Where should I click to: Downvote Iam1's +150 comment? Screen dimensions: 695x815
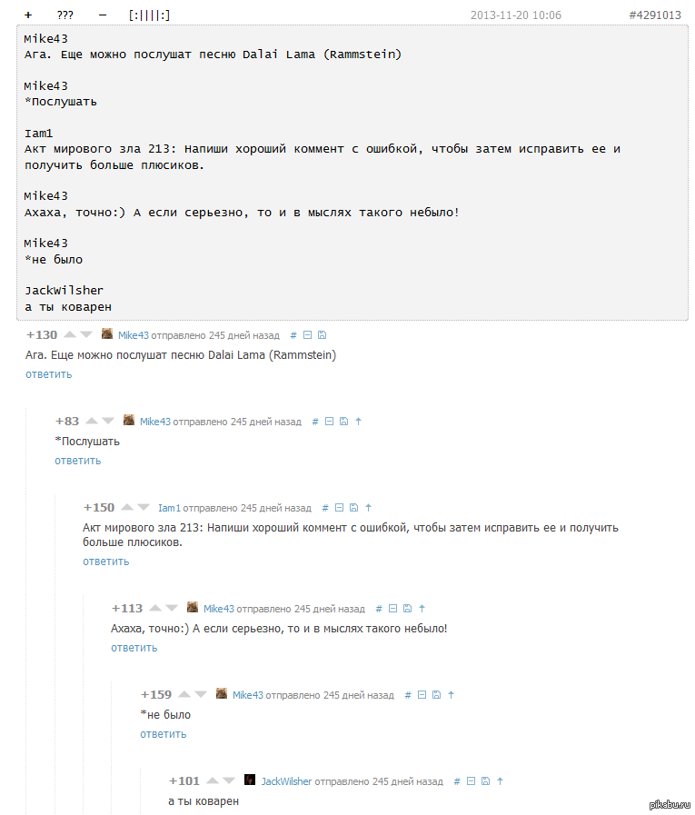tap(144, 508)
